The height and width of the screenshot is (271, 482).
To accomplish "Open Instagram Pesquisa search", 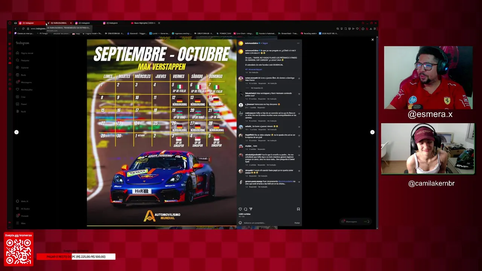I will point(23,60).
